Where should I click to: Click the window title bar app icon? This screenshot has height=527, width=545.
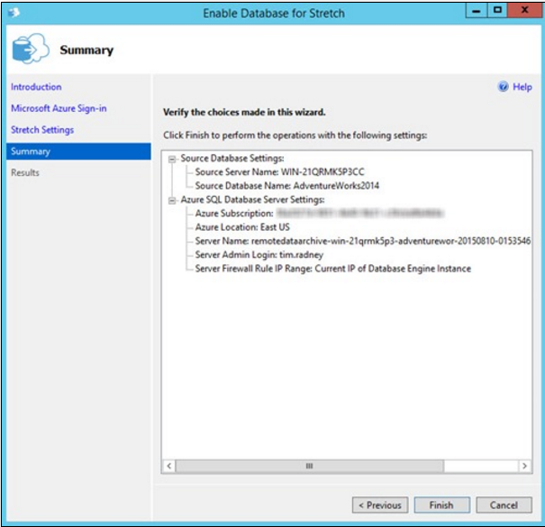point(14,13)
